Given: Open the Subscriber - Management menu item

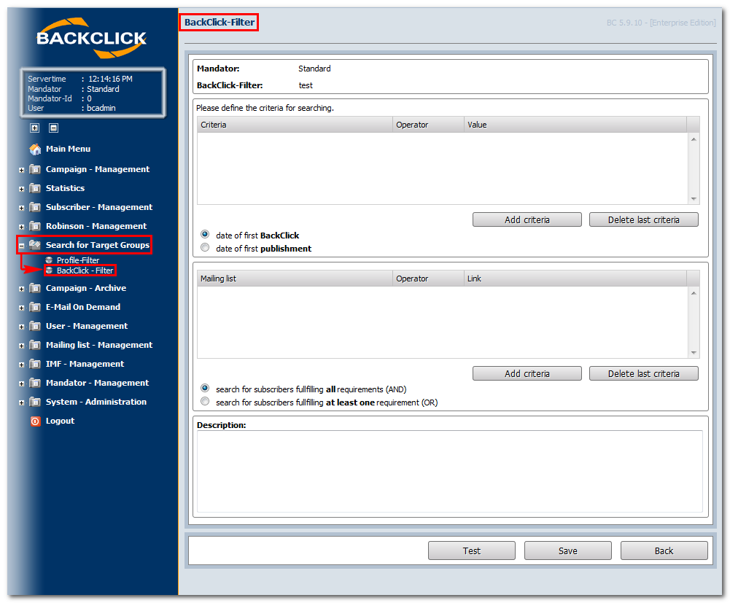Looking at the screenshot, I should [x=98, y=207].
